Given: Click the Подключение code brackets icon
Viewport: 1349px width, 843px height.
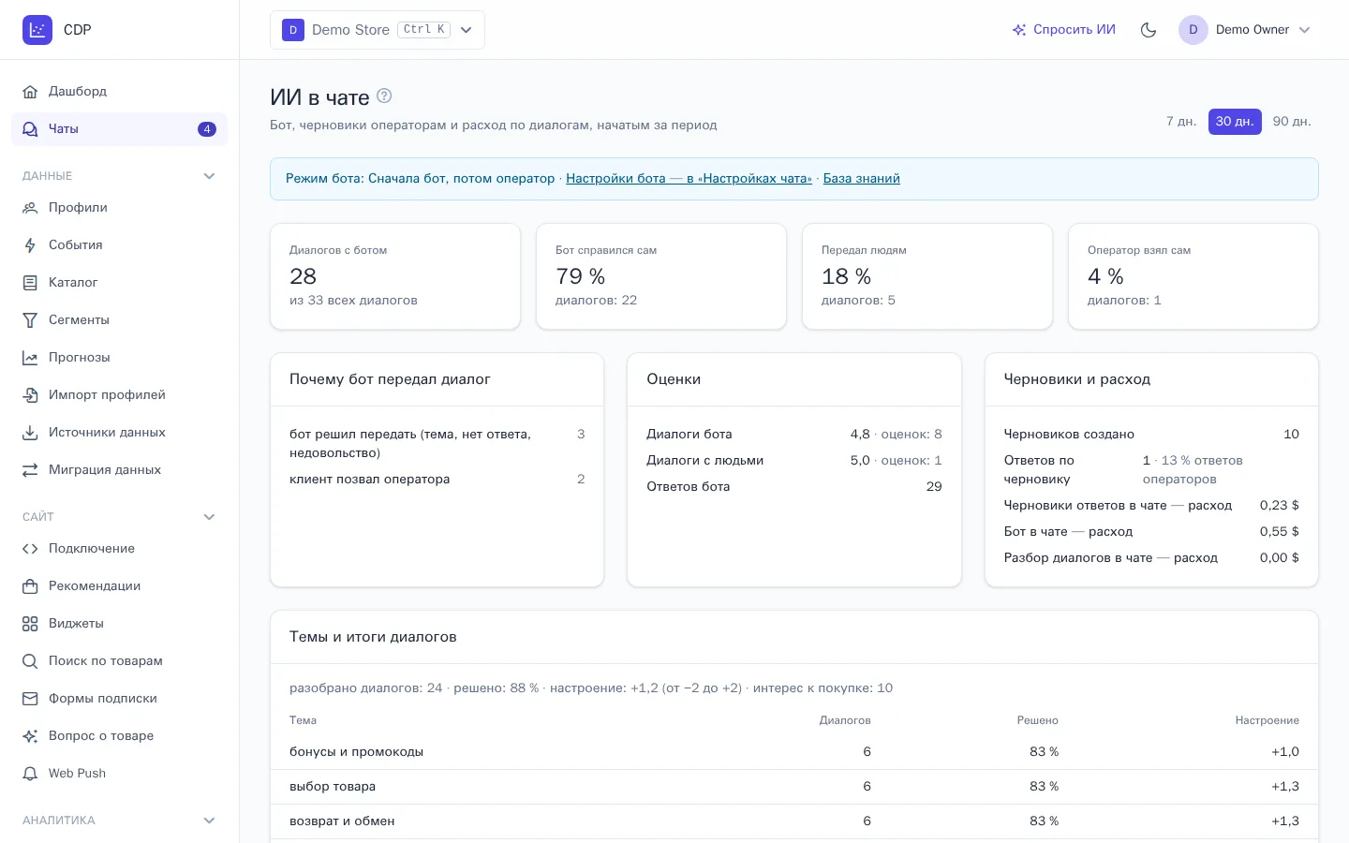Looking at the screenshot, I should click(30, 549).
